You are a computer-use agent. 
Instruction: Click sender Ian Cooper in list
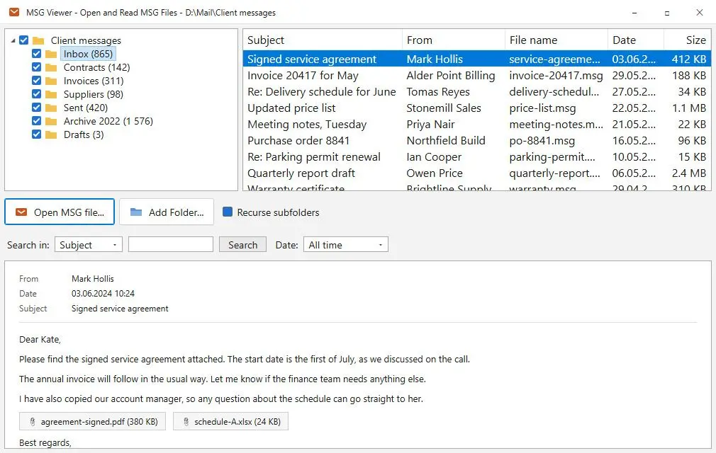point(434,156)
